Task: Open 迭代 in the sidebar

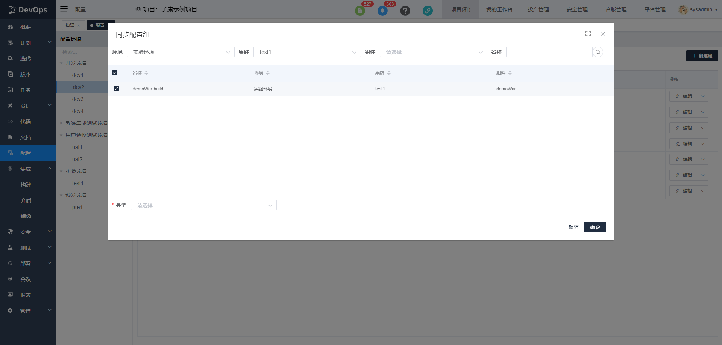Action: click(x=28, y=59)
